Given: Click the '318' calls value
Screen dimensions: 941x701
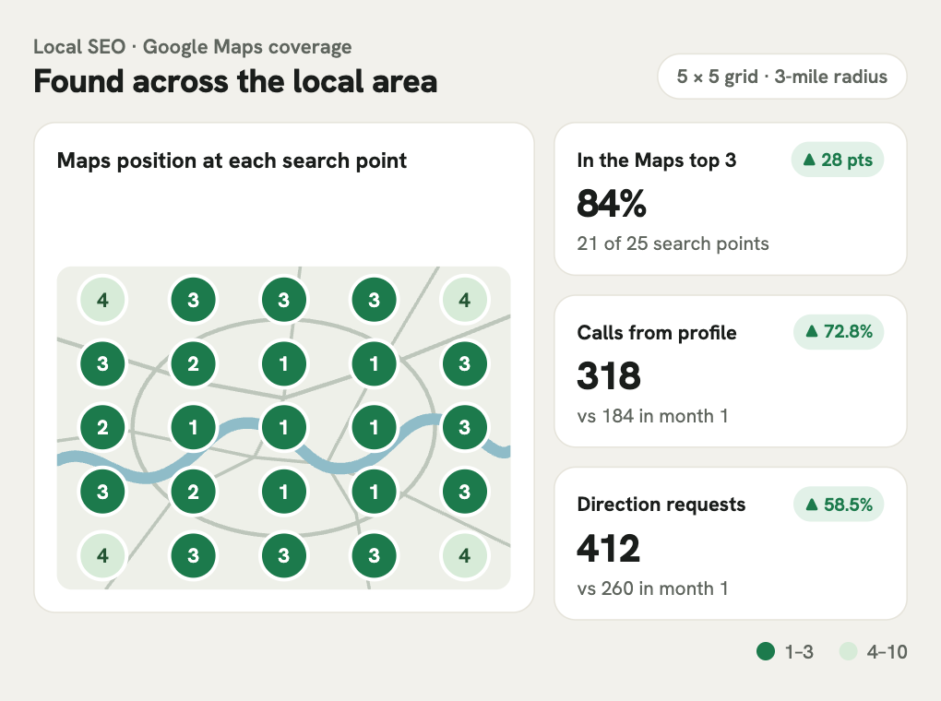Looking at the screenshot, I should coord(609,376).
